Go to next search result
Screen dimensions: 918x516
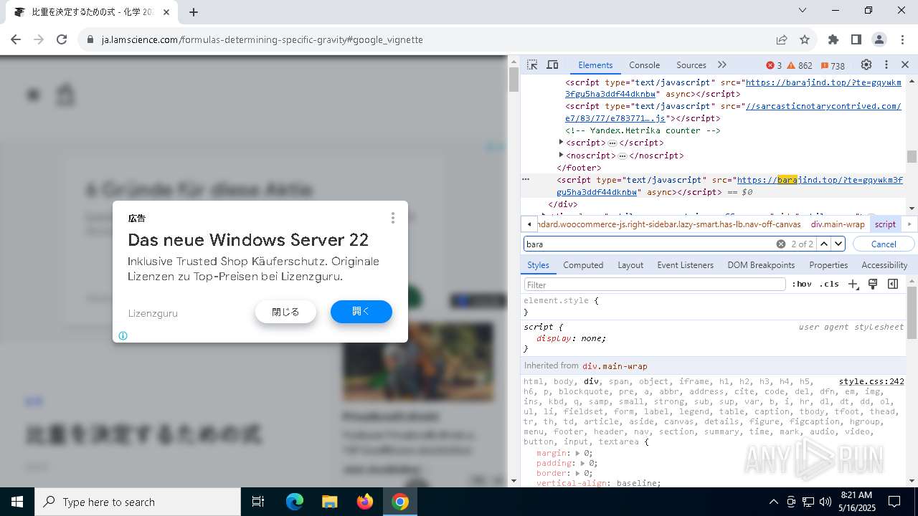[x=838, y=244]
